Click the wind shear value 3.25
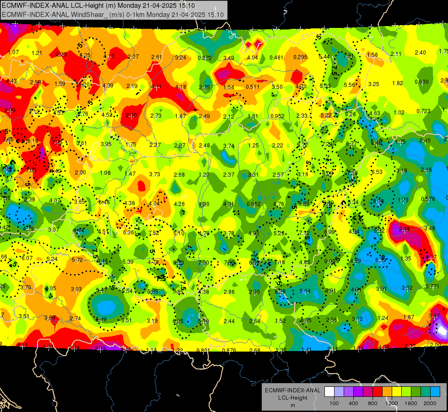Screen dimensions: 448x412 coord(374,84)
